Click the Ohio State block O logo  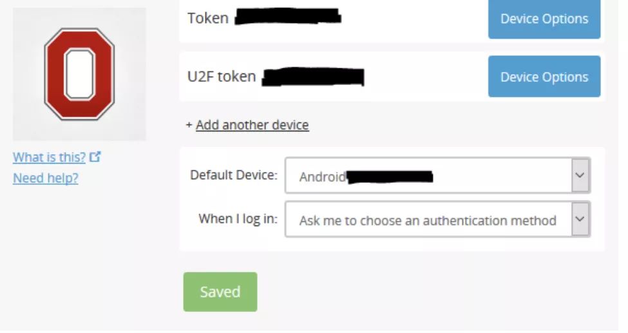(79, 73)
